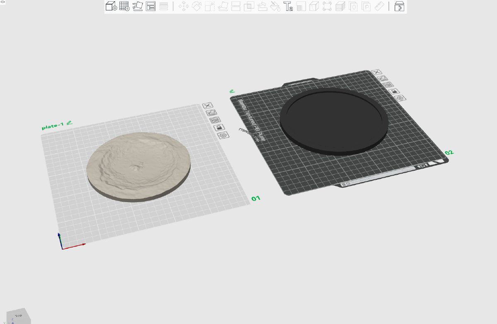Image resolution: width=497 pixels, height=324 pixels.
Task: Edit plate 02 name with pencil icon
Action: coord(232,91)
